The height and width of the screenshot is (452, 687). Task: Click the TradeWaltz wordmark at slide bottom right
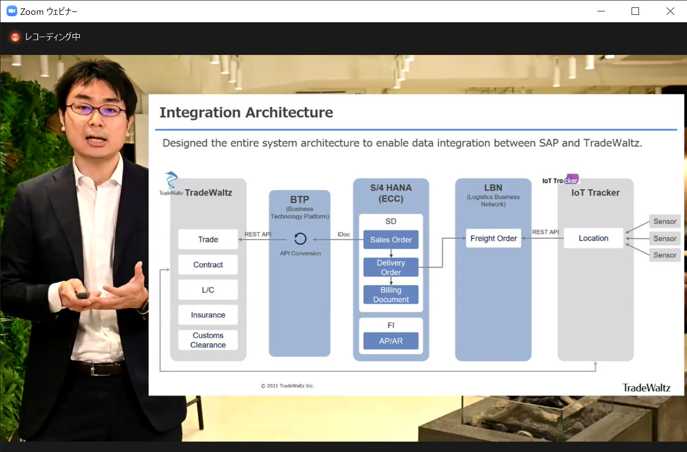pyautogui.click(x=646, y=388)
